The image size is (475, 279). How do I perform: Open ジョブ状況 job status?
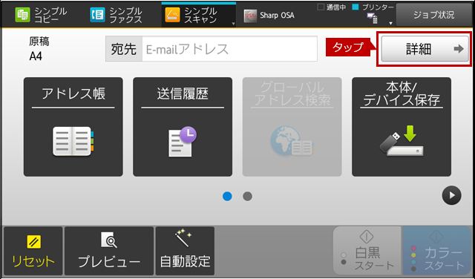tap(433, 15)
